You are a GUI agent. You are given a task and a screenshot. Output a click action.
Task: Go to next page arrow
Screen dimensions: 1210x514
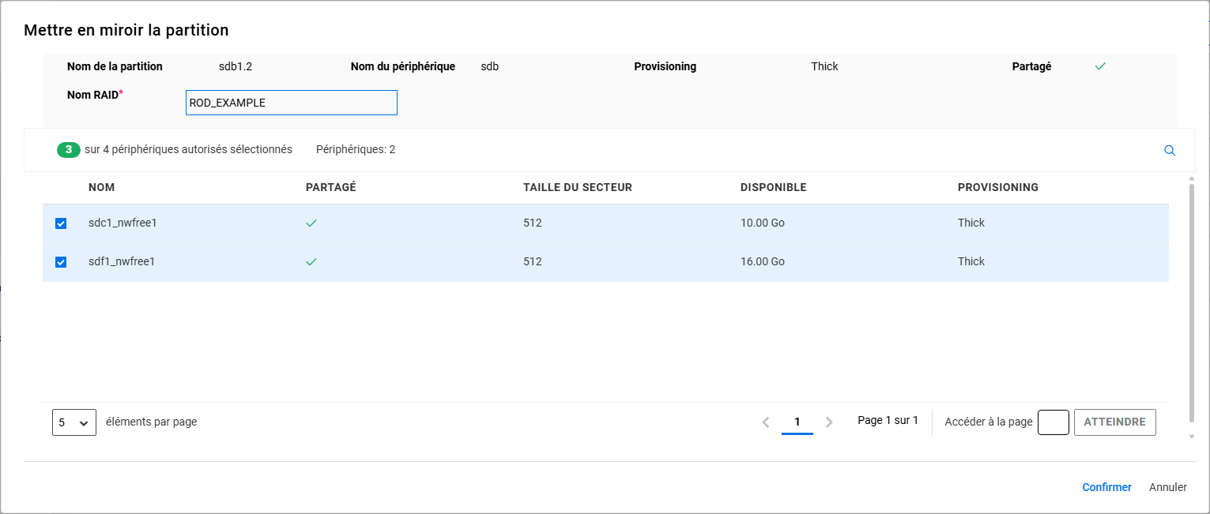[x=829, y=422]
